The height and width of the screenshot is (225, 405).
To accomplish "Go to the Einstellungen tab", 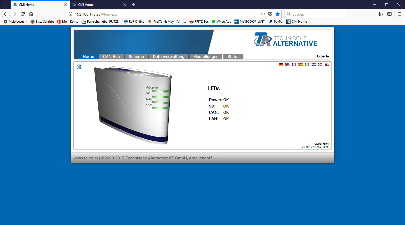I will pos(206,57).
